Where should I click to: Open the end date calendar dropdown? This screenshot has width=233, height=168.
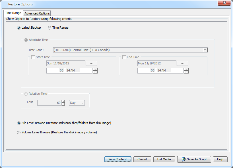[182, 63]
